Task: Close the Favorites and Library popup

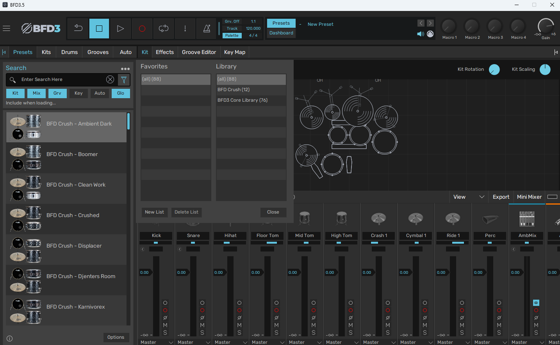Action: [x=273, y=212]
